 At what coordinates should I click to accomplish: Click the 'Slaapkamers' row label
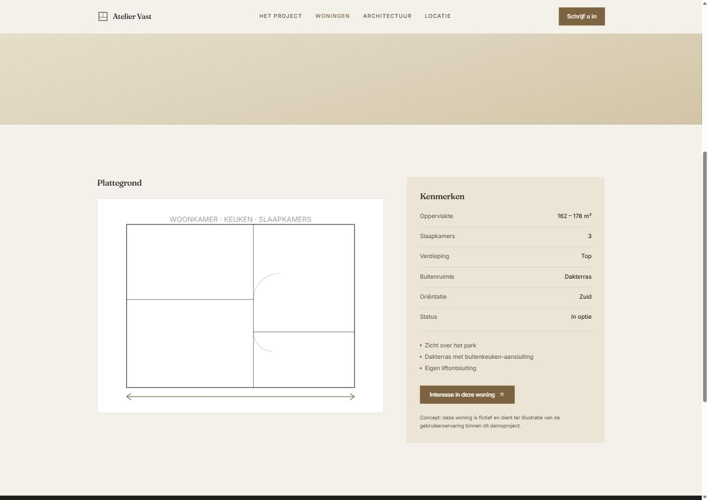[x=437, y=236]
